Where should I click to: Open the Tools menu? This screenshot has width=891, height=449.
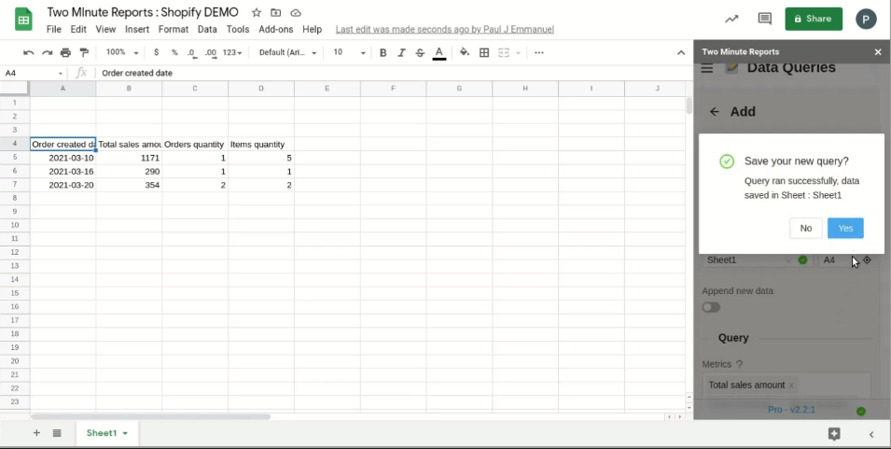point(238,29)
